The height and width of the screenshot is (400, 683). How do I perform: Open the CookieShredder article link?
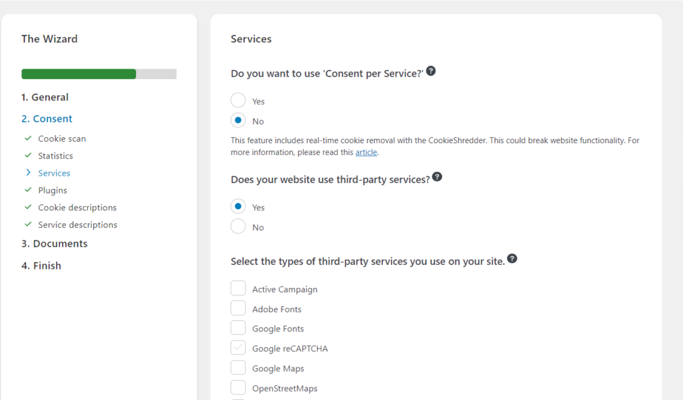tap(366, 152)
